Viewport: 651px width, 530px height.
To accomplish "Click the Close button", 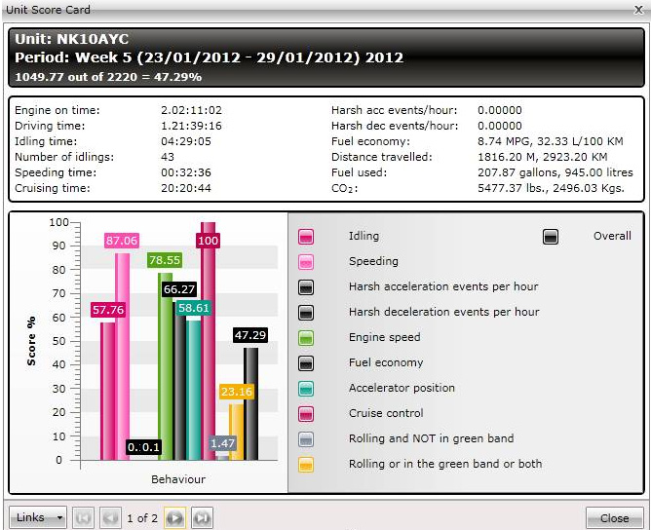I will pos(614,518).
